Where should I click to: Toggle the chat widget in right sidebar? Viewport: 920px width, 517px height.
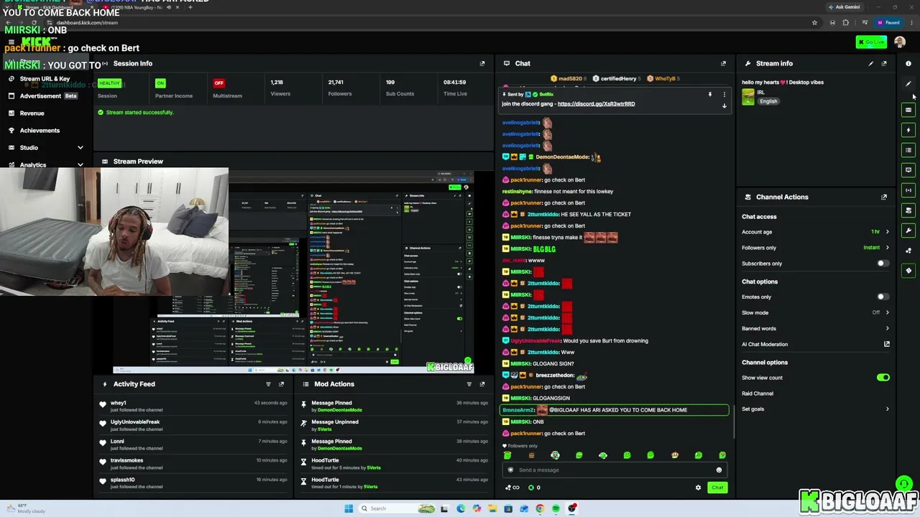[908, 170]
